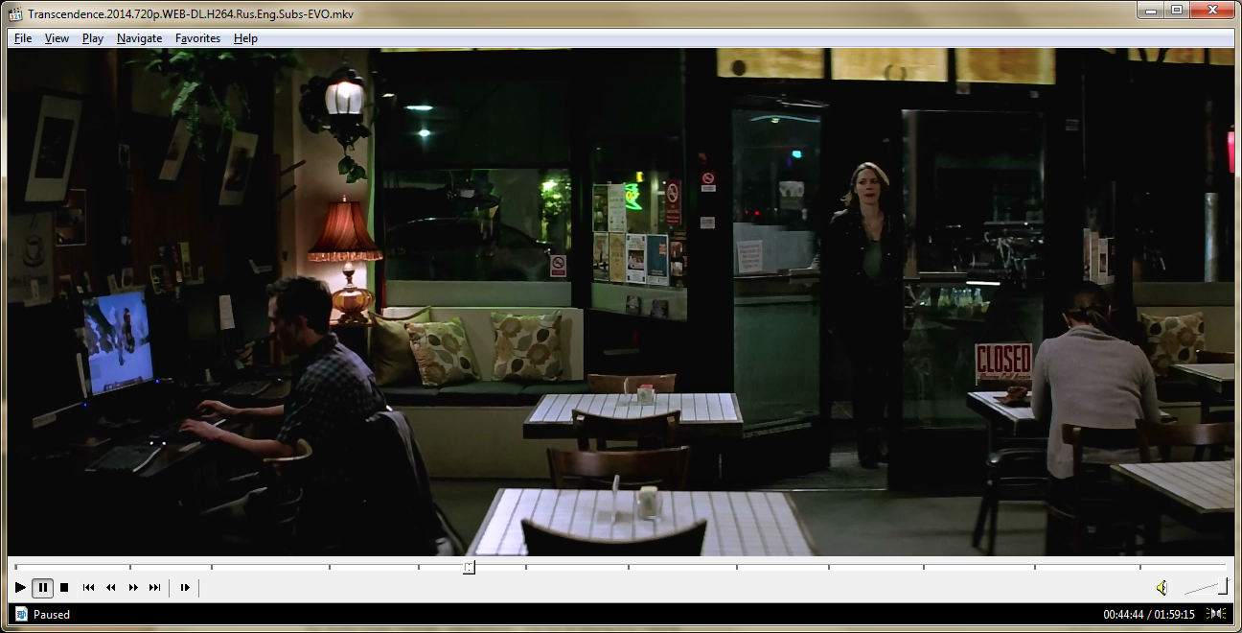Click the video frame area
Viewport: 1242px width, 633px height.
pos(620,302)
